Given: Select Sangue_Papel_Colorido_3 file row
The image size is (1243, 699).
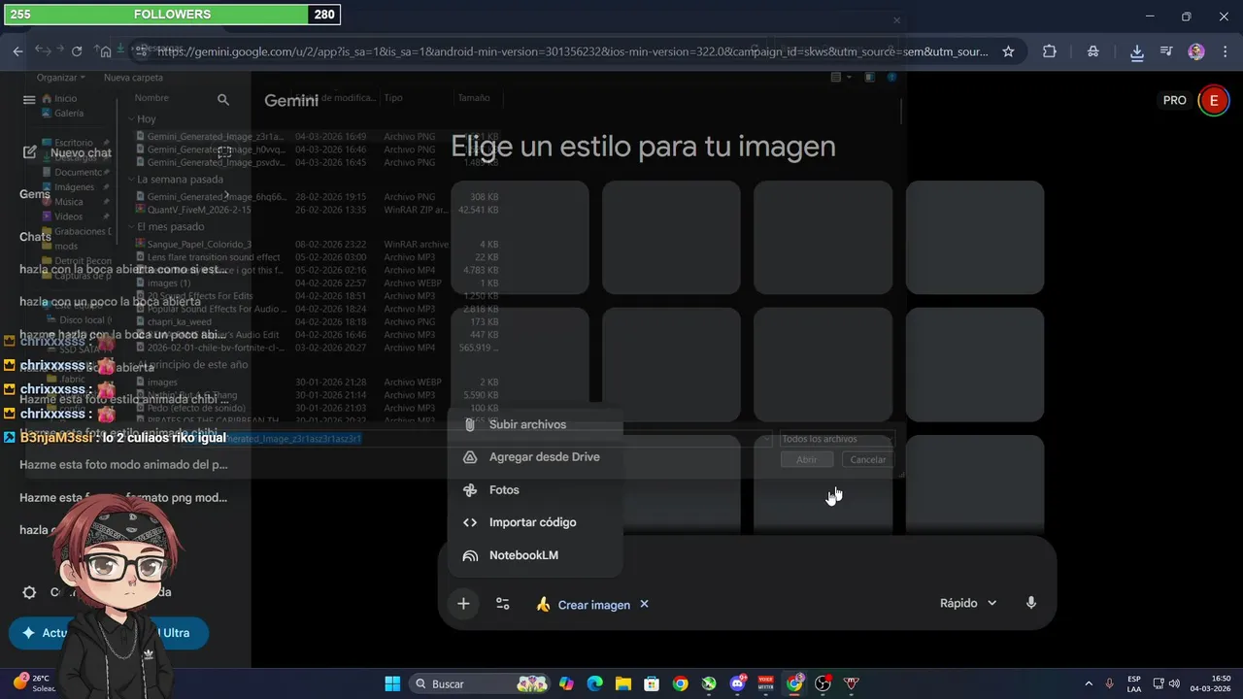Looking at the screenshot, I should 317,245.
